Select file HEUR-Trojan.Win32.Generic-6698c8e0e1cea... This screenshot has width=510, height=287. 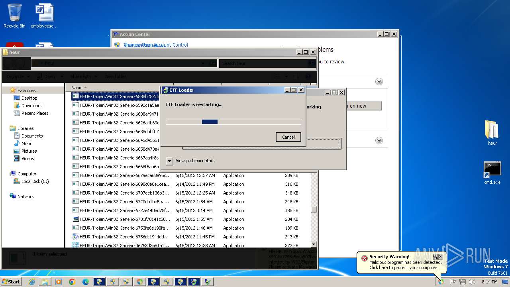122,184
